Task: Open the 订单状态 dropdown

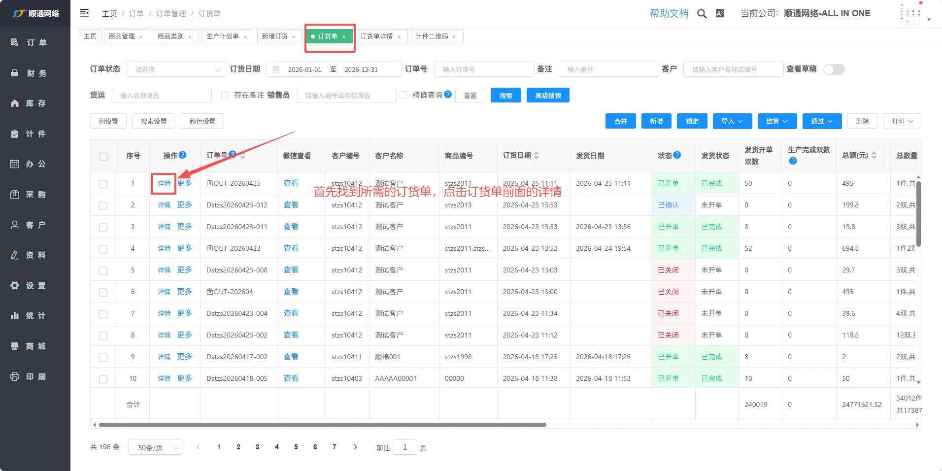Action: pyautogui.click(x=177, y=69)
